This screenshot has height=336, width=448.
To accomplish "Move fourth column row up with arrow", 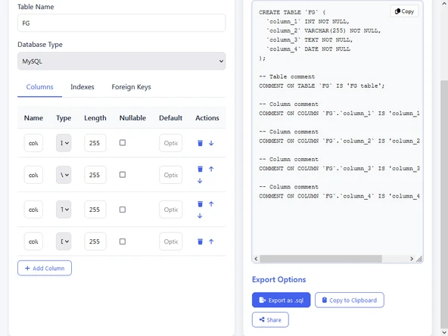I will pos(211,241).
